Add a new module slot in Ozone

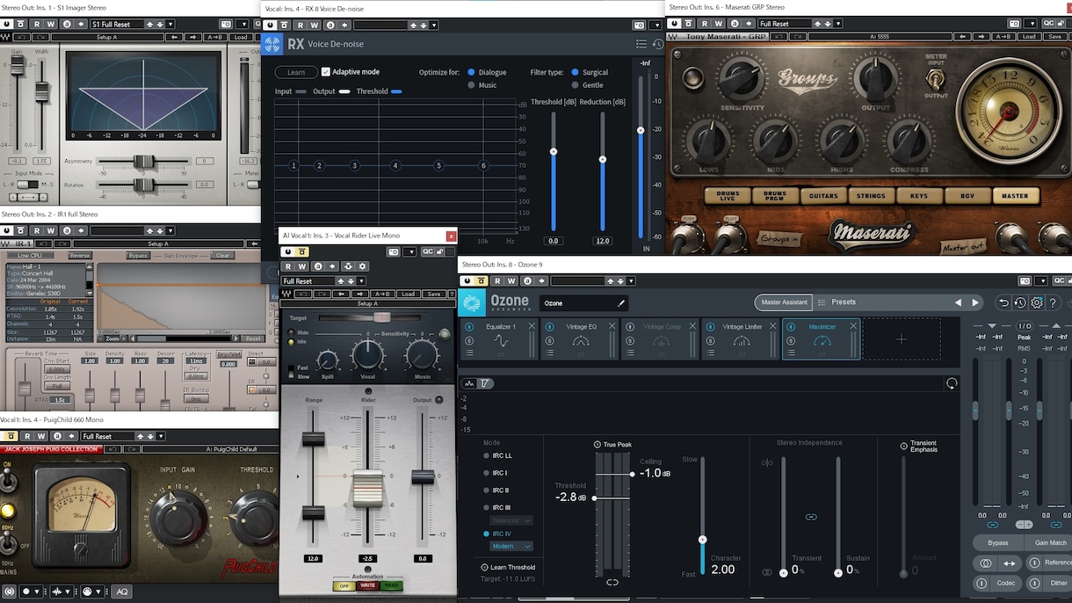[901, 339]
